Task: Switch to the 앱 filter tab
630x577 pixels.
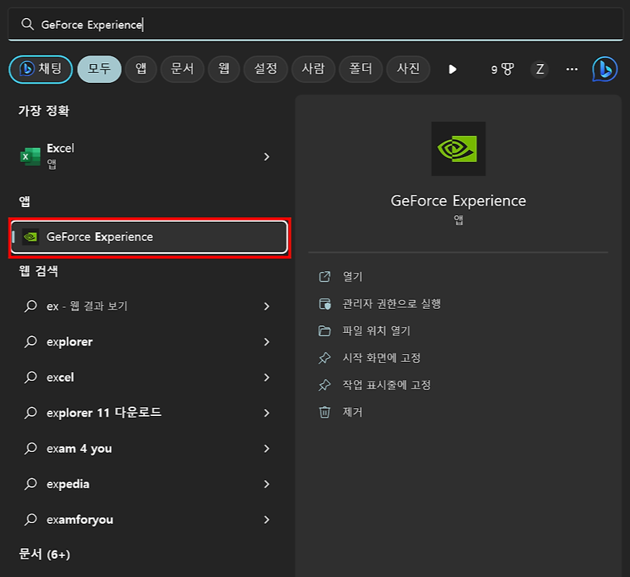Action: tap(141, 69)
